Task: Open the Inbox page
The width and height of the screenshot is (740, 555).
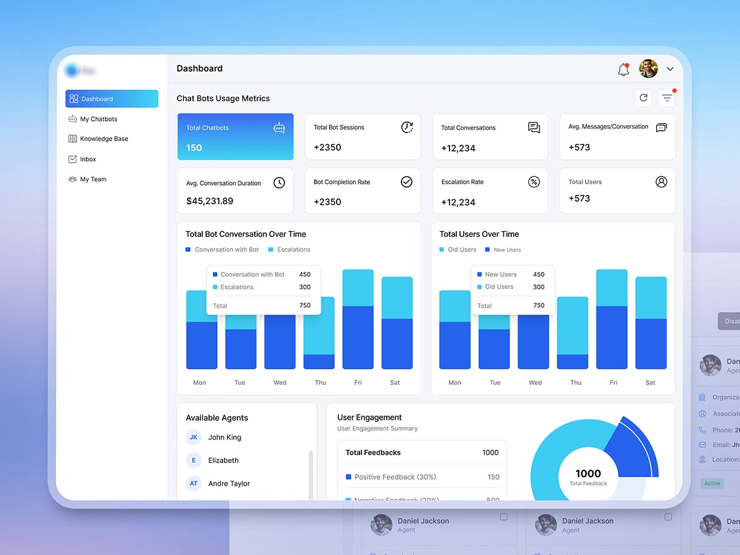Action: pyautogui.click(x=88, y=159)
